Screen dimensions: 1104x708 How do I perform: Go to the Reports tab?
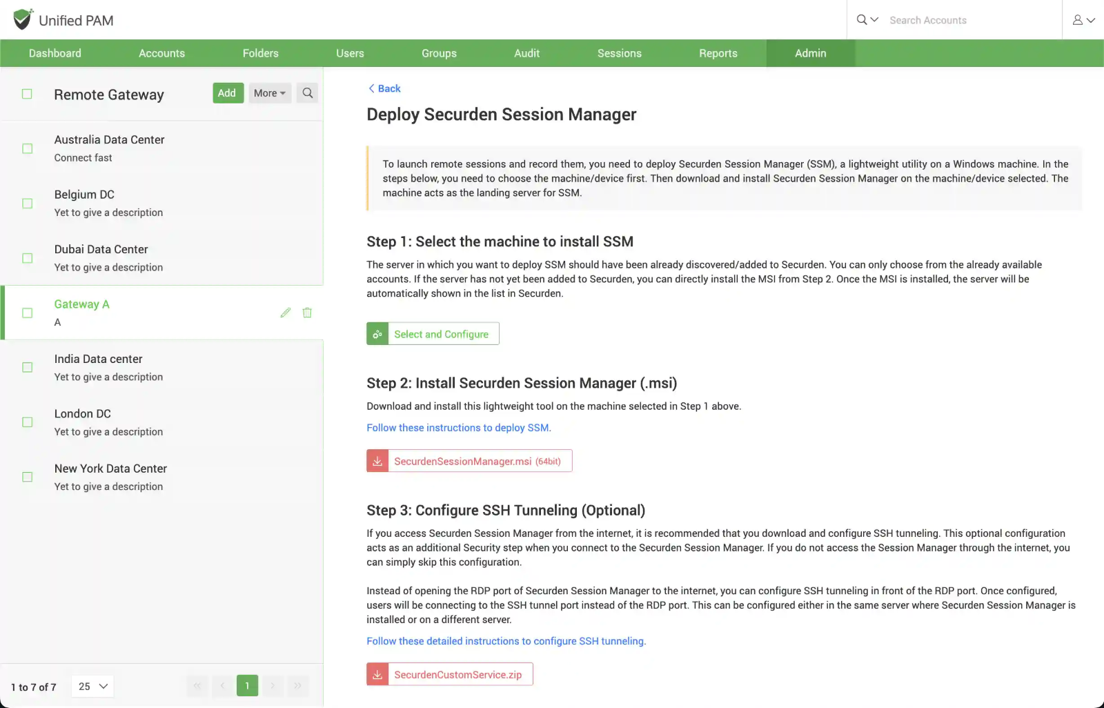[x=718, y=53]
